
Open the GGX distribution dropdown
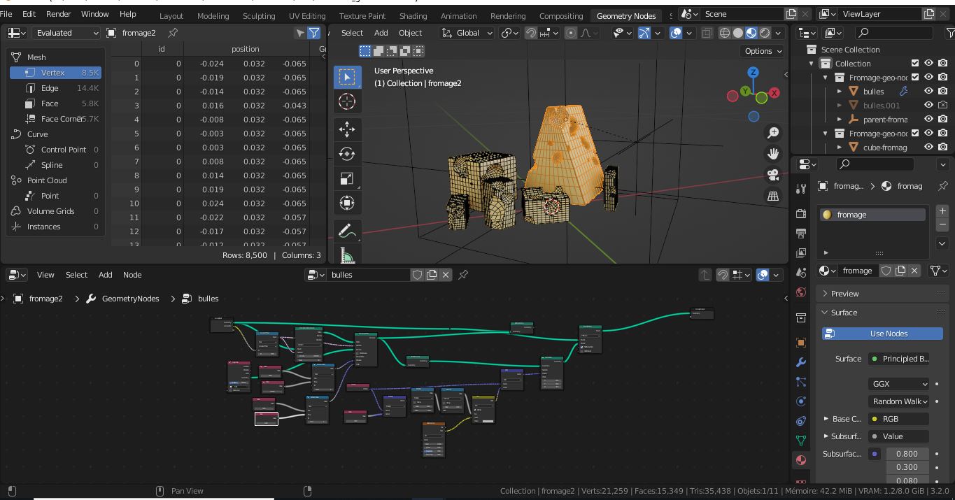pos(898,383)
